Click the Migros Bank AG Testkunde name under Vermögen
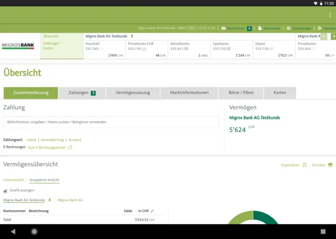 pos(255,118)
